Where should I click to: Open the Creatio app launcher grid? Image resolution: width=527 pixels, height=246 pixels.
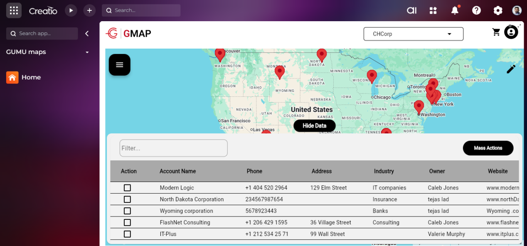(x=14, y=10)
